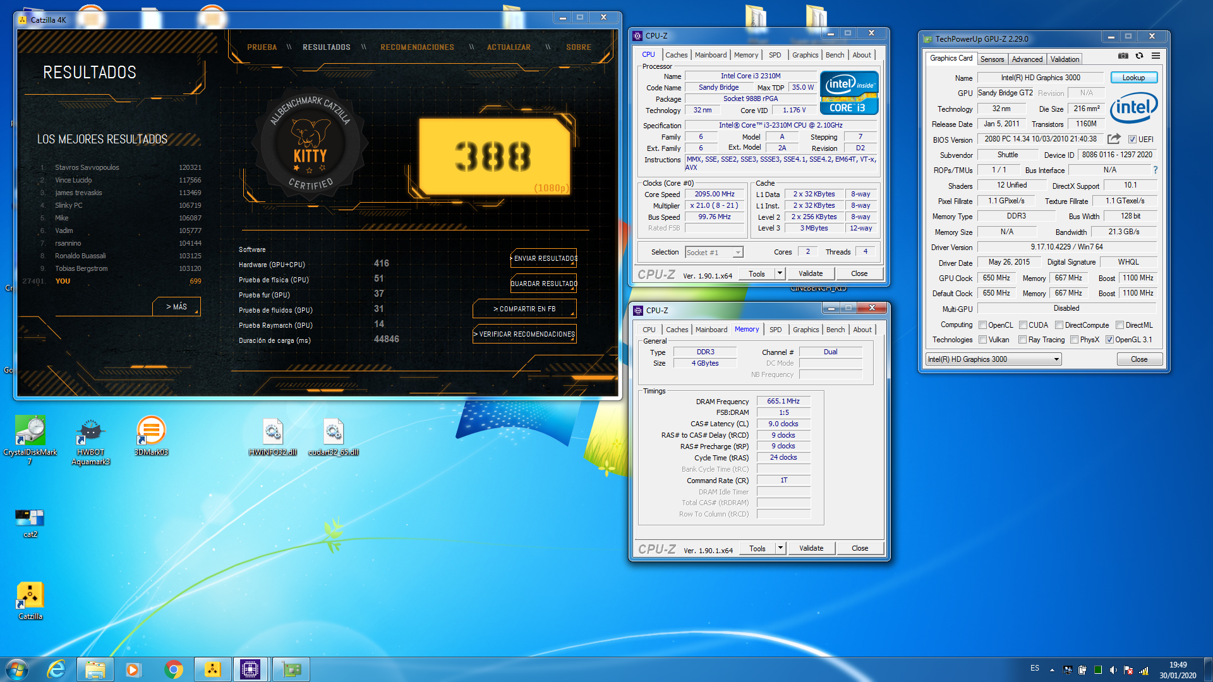Switch to Caches tab in upper CPU-Z
Image resolution: width=1213 pixels, height=682 pixels.
(676, 55)
